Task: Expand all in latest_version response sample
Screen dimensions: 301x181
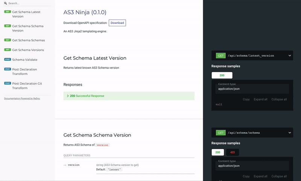Action: point(260,99)
